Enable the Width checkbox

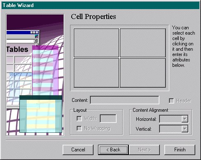pyautogui.click(x=79, y=118)
